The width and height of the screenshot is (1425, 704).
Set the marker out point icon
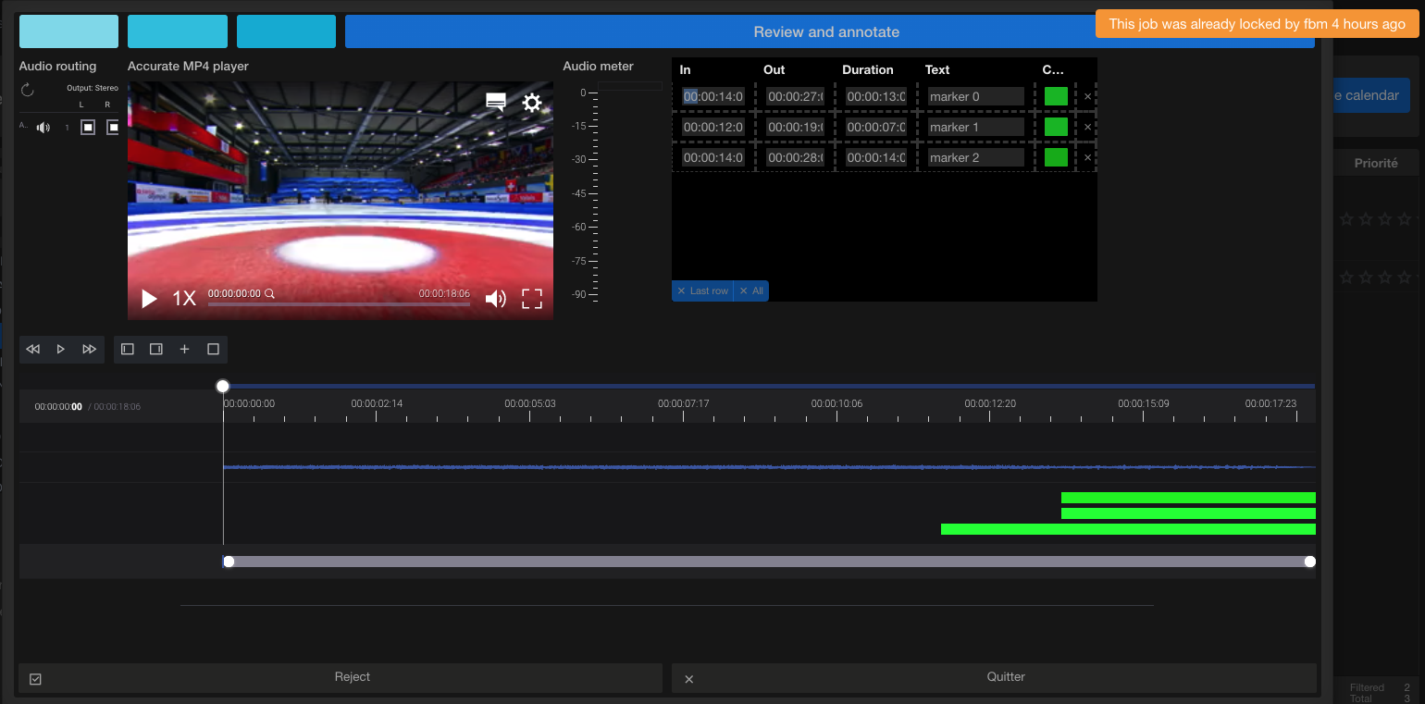point(156,349)
